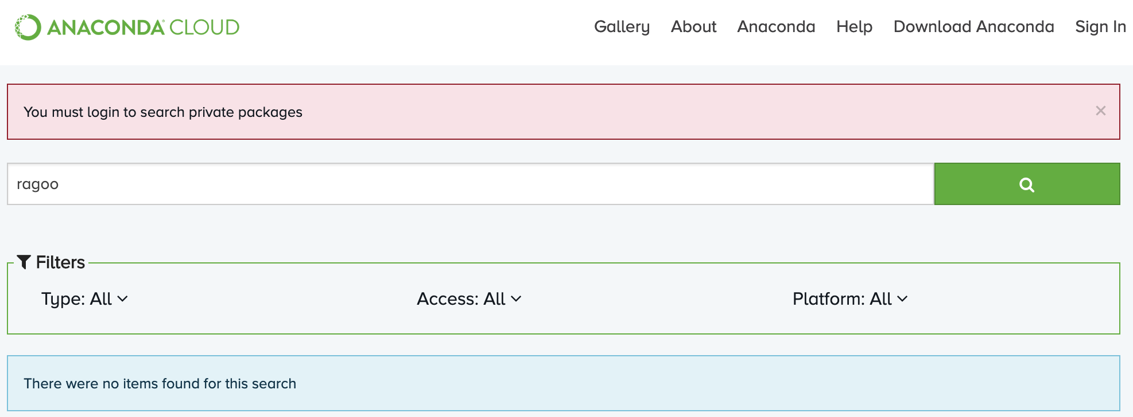Open the Type filter dropdown
Viewport: 1133px width, 417px height.
click(x=85, y=298)
